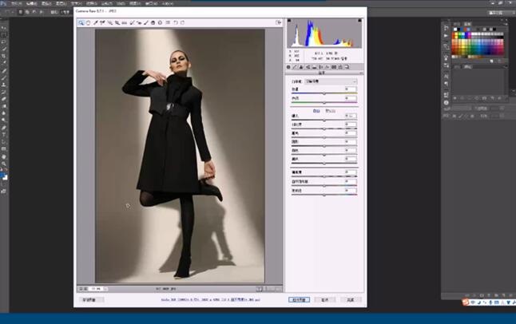The image size is (516, 324).
Task: Select the Hand tool in Camera Raw
Action: (88, 22)
